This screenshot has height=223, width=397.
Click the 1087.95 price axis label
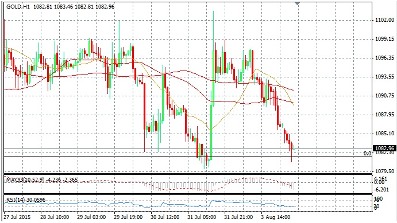pyautogui.click(x=384, y=115)
